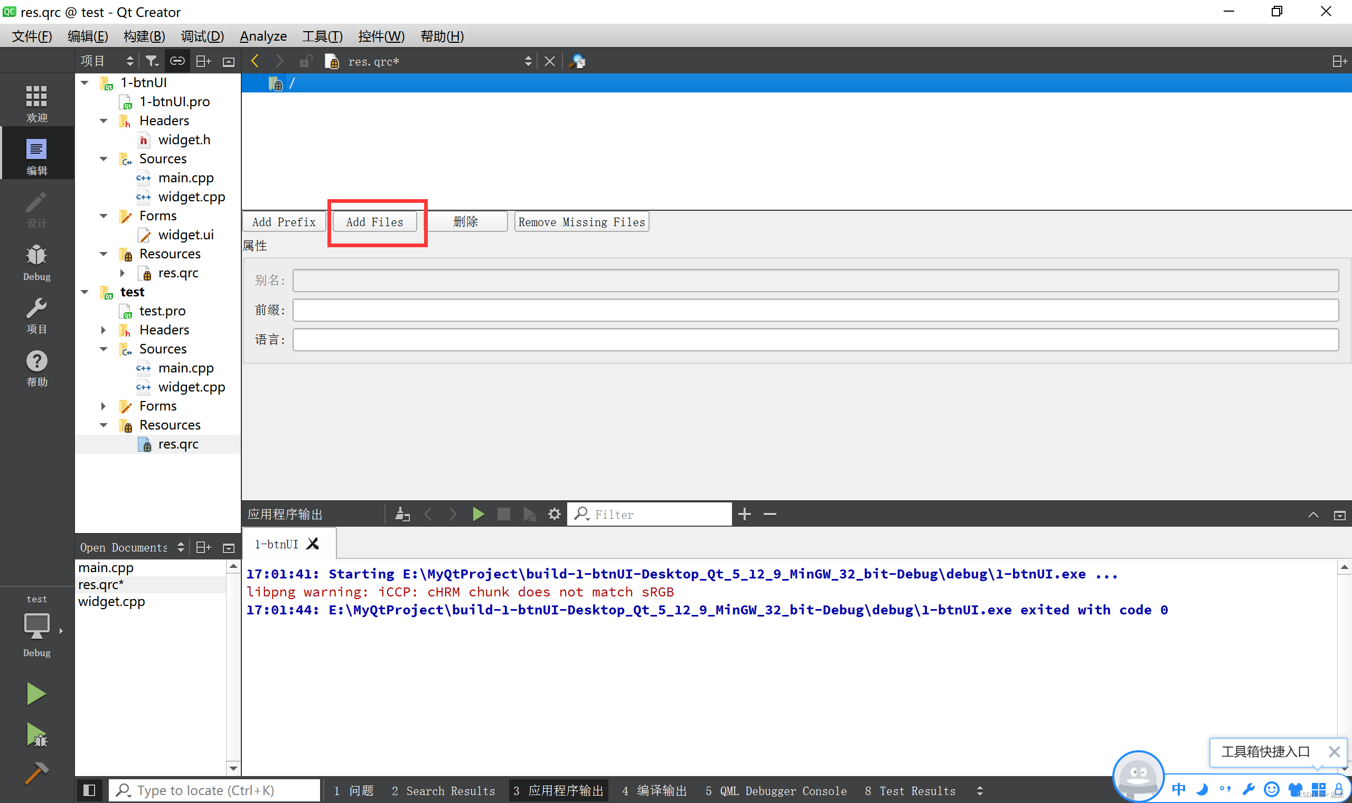Focus the 前缀 prefix input field
The width and height of the screenshot is (1352, 803).
(815, 310)
